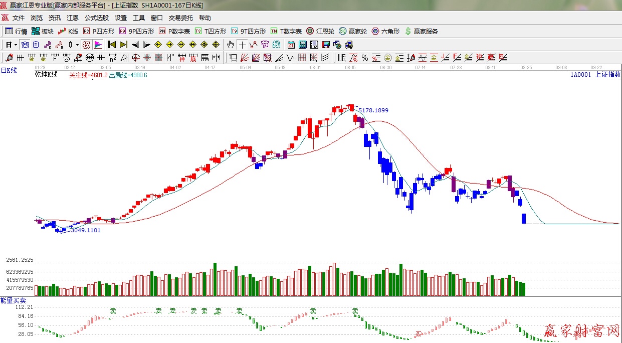Select the hand pan tool
622x343 pixels.
[x=230, y=45]
